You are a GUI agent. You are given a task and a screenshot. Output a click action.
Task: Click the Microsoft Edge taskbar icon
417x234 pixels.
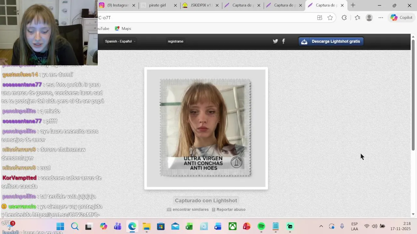click(132, 226)
